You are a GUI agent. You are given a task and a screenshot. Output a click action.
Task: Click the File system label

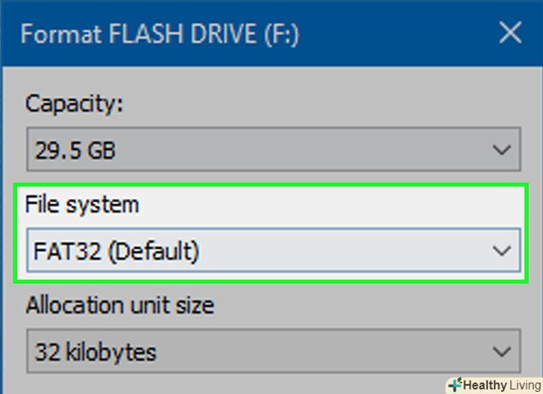(x=82, y=204)
